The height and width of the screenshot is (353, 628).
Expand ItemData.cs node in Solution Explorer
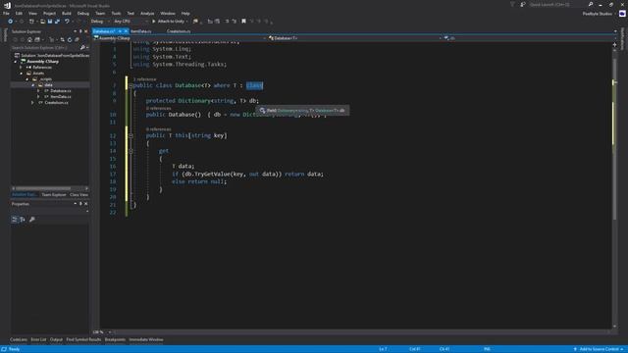(x=38, y=96)
